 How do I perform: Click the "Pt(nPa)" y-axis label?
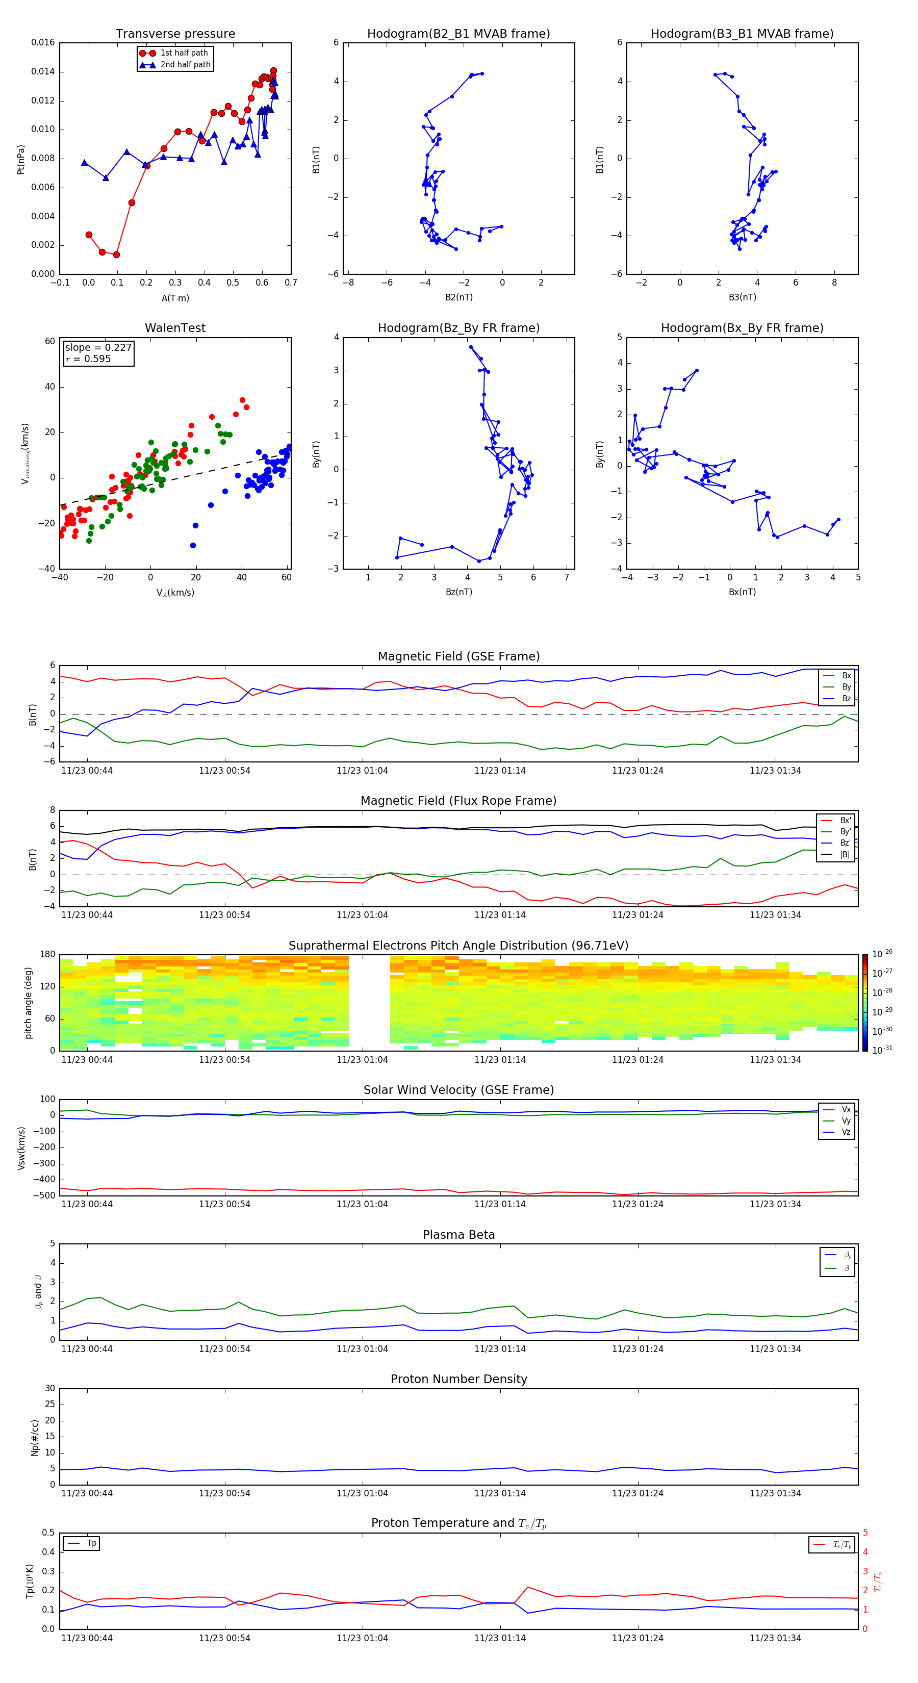pyautogui.click(x=21, y=160)
